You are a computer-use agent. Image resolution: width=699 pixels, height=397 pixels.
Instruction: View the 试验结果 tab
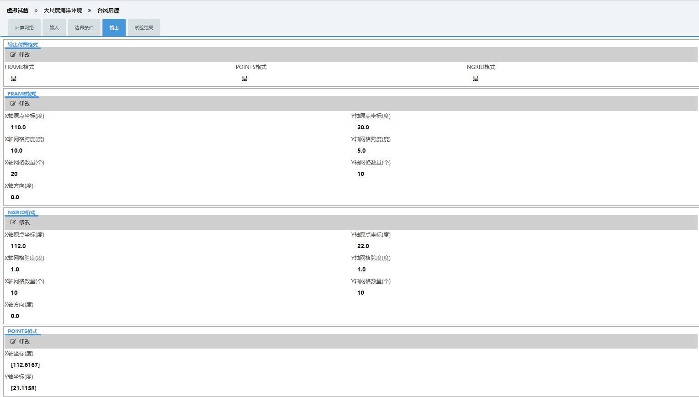pyautogui.click(x=144, y=28)
